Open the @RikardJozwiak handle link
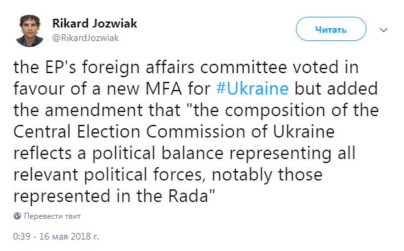Screen dimensions: 404x251 [x=85, y=38]
